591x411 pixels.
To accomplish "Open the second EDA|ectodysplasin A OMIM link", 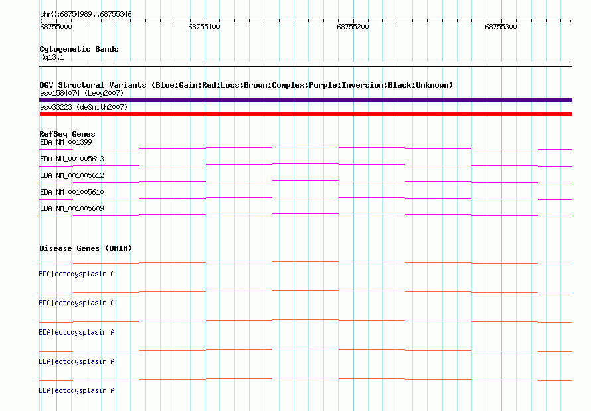I will tap(76, 303).
